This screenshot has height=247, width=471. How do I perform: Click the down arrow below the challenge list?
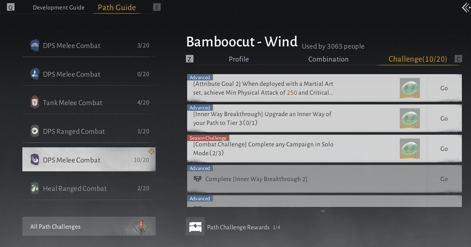tap(323, 211)
